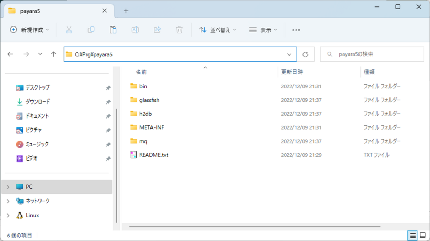Click the Share icon in toolbar
This screenshot has height=241, width=430.
click(x=157, y=30)
